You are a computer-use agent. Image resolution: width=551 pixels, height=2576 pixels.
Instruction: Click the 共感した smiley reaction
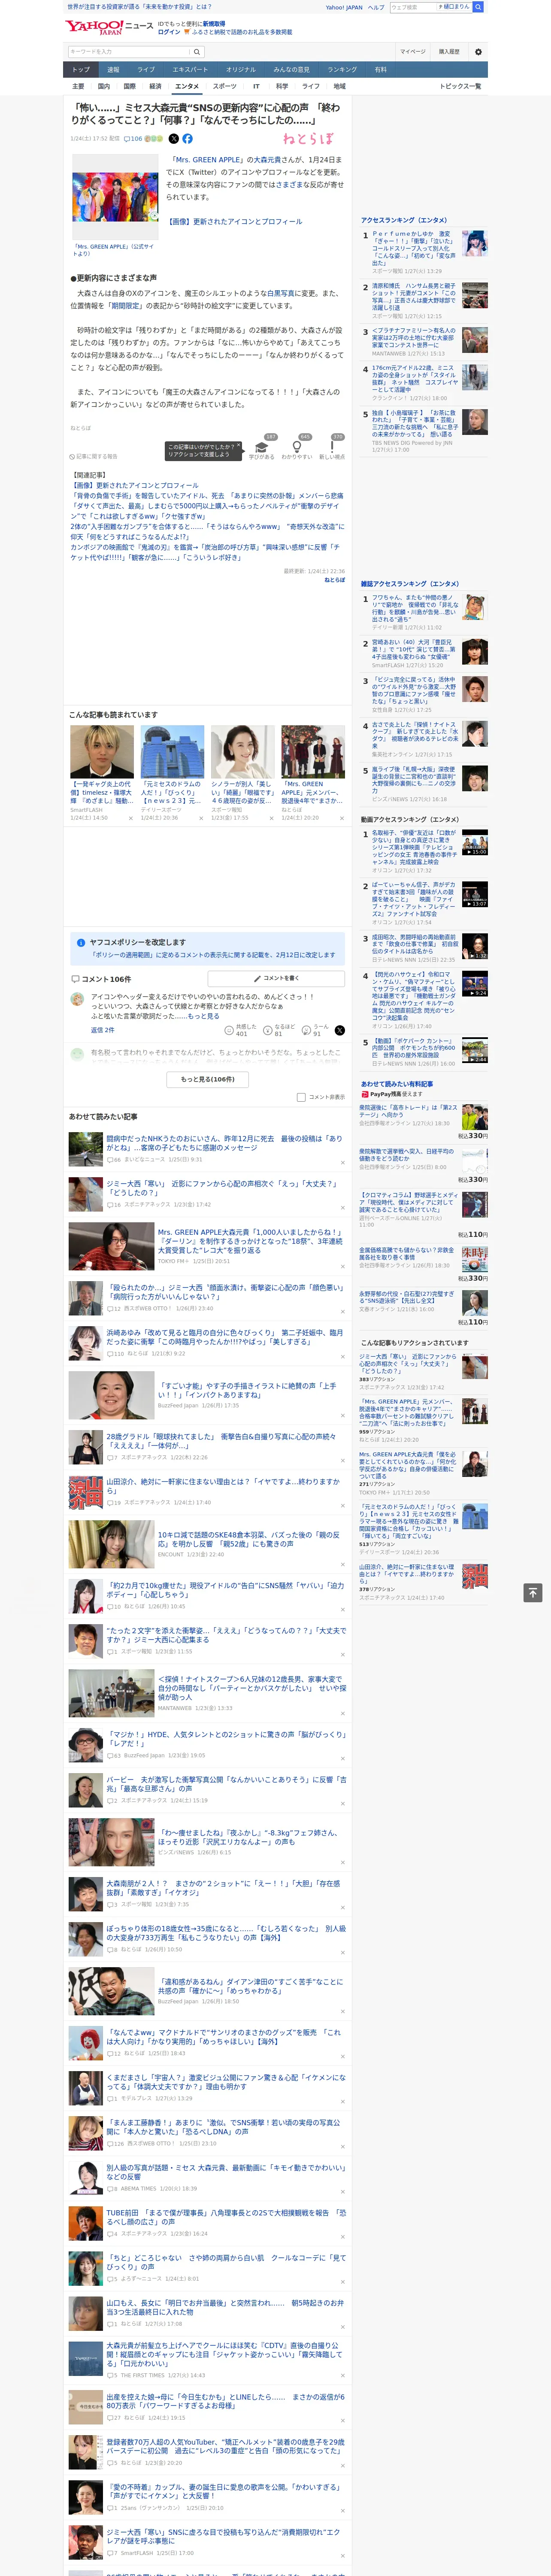(230, 1029)
